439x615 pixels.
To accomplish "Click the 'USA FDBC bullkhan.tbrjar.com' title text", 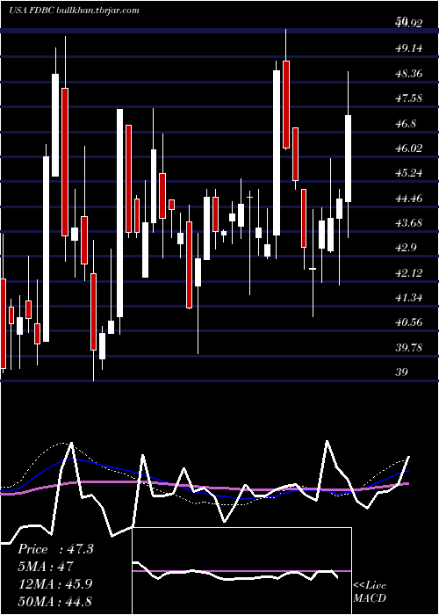I will click(74, 11).
